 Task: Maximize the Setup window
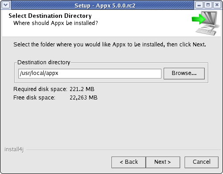pos(208,5)
